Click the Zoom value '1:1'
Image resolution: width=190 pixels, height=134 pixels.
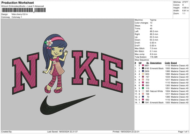pyautogui.click(x=184, y=13)
